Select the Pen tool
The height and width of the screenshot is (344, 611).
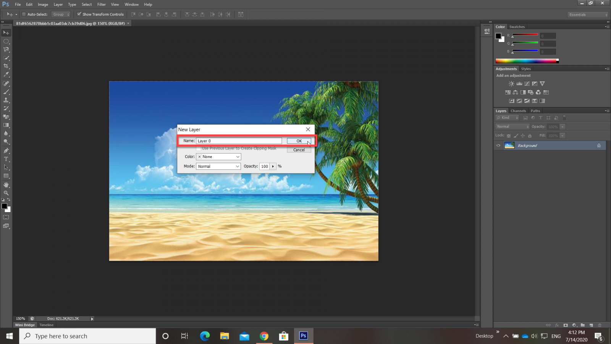(6, 151)
